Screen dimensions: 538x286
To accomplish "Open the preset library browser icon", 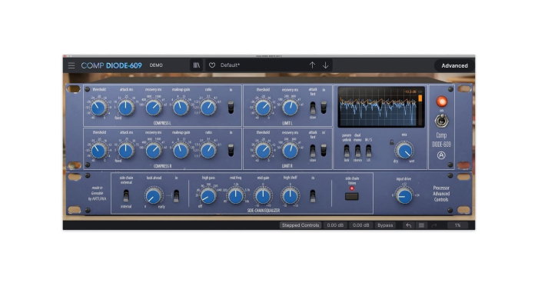I will 197,65.
